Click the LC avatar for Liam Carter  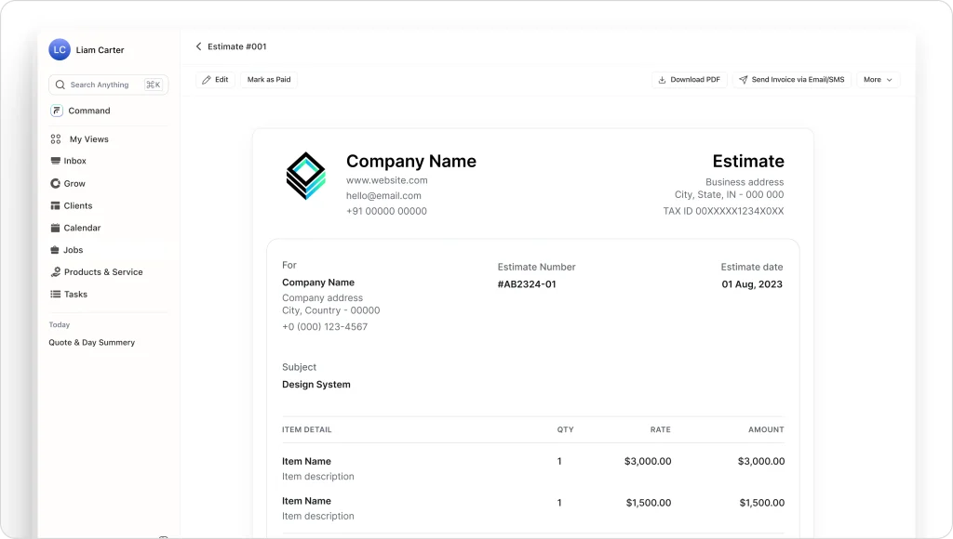coord(58,49)
